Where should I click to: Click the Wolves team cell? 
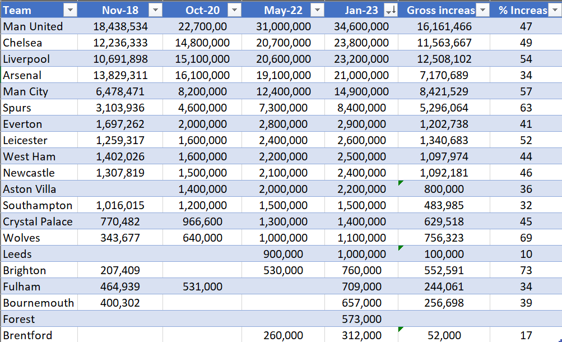[x=39, y=238]
